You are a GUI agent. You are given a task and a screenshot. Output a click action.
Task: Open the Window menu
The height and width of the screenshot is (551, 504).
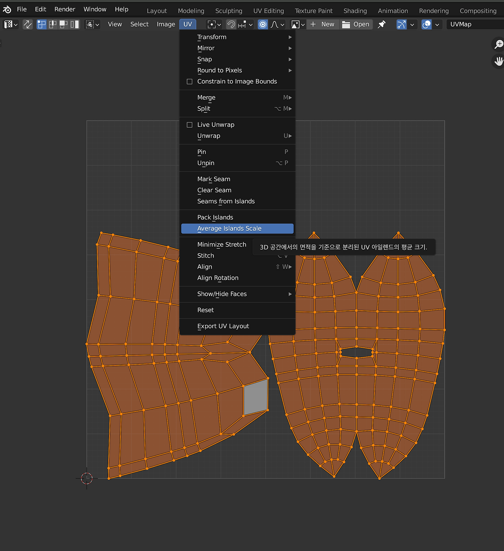pyautogui.click(x=95, y=9)
